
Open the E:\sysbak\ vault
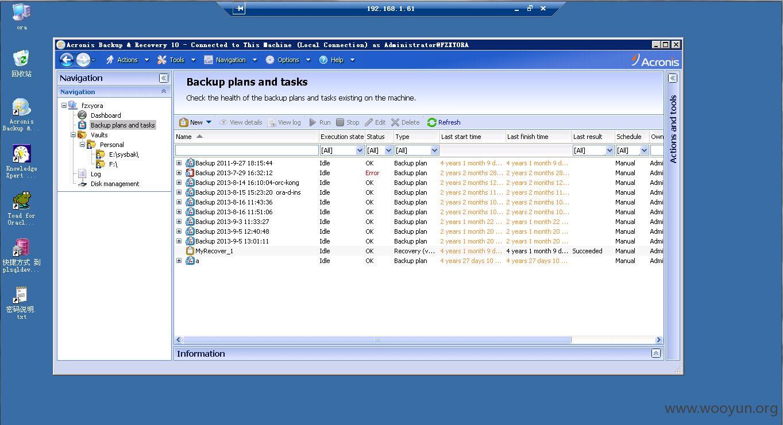coord(124,154)
